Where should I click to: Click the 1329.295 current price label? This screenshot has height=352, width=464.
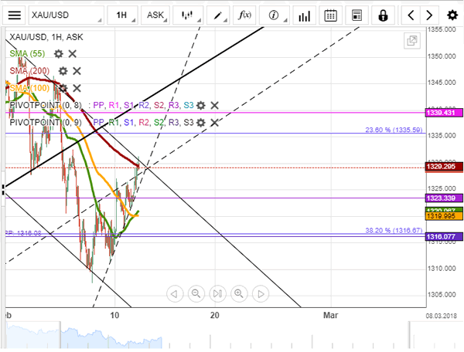coord(444,167)
